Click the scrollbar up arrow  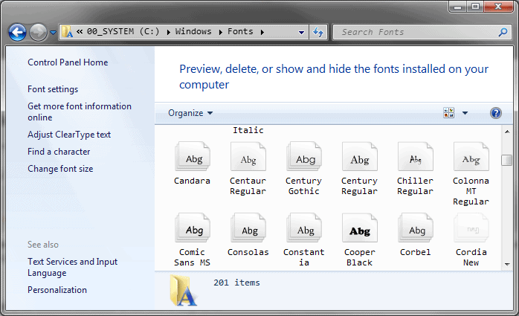507,132
